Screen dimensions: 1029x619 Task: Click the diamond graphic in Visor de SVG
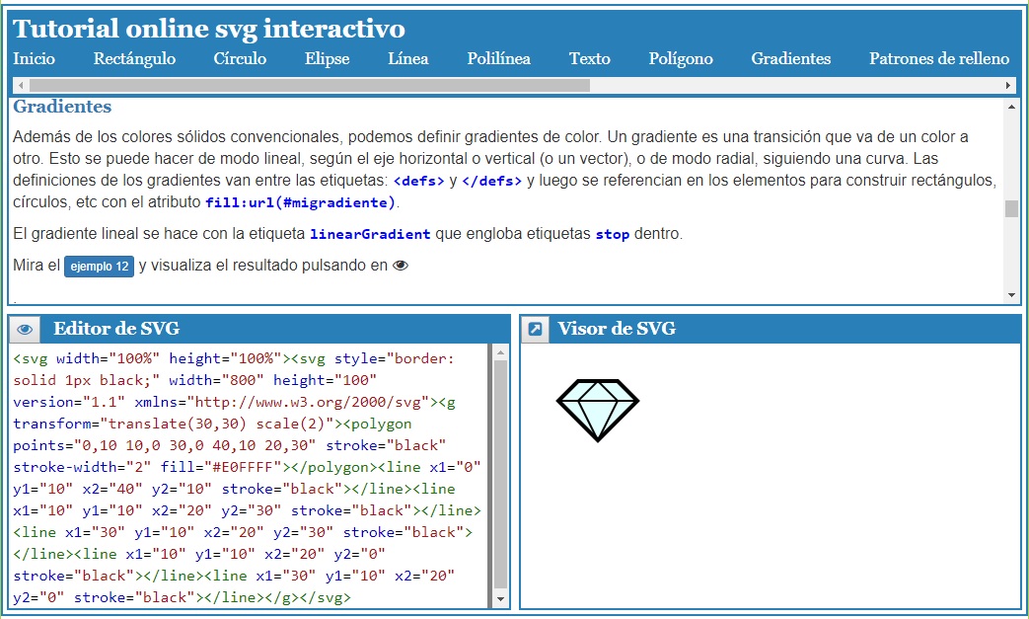click(x=597, y=410)
